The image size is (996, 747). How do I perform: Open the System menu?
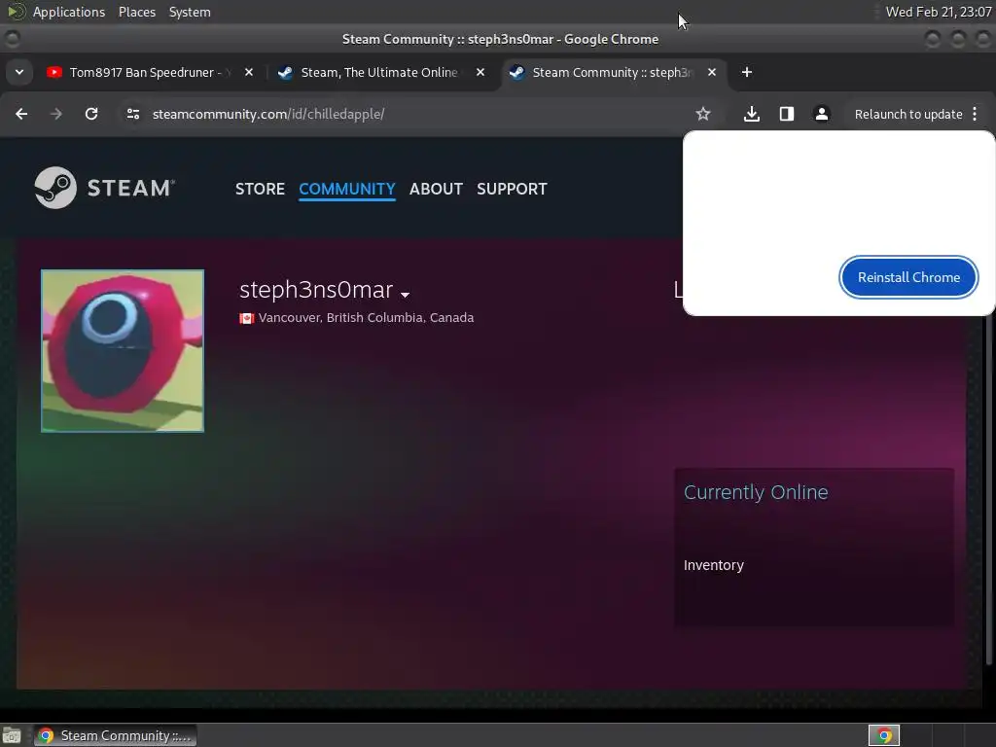190,12
